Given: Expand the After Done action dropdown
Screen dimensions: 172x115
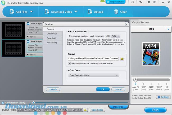Looking at the screenshot, I should pyautogui.click(x=93, y=76).
